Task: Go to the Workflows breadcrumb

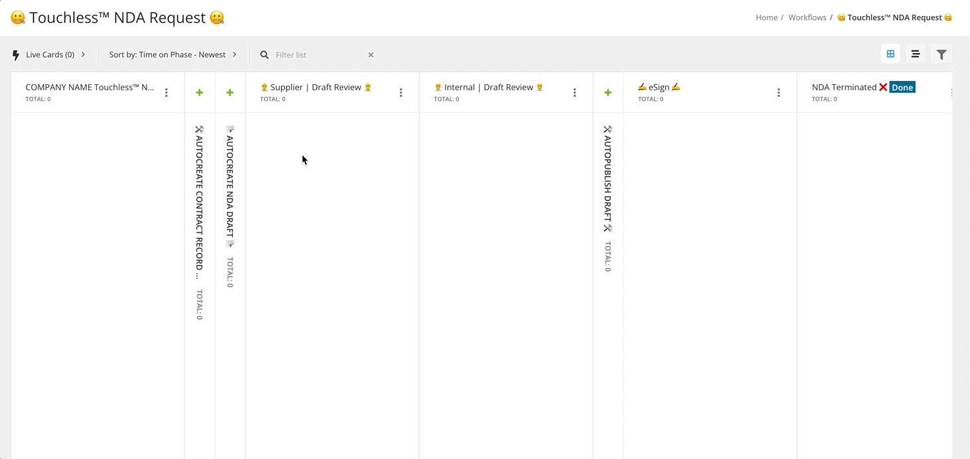Action: click(807, 17)
